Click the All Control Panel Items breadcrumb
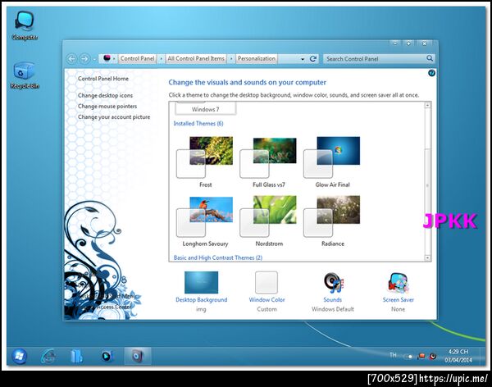 196,59
